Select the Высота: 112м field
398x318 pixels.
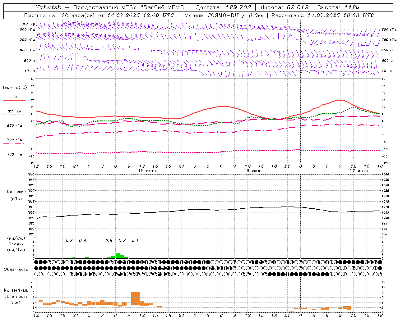(x=338, y=7)
